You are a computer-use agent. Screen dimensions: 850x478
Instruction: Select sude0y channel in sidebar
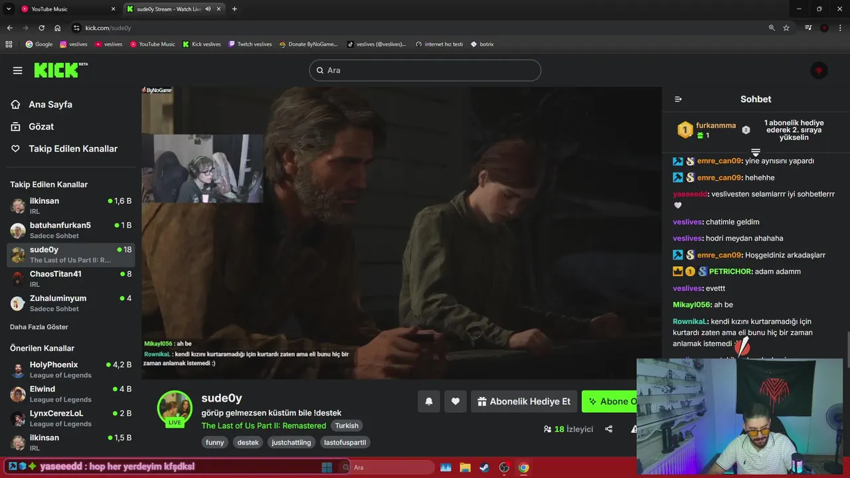coord(70,254)
